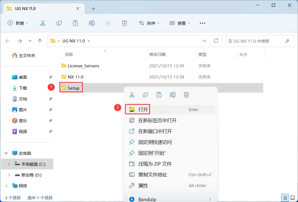Select 下载 in the sidebar
This screenshot has height=202, width=298.
click(20, 88)
